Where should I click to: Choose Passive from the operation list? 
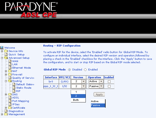point(98,105)
